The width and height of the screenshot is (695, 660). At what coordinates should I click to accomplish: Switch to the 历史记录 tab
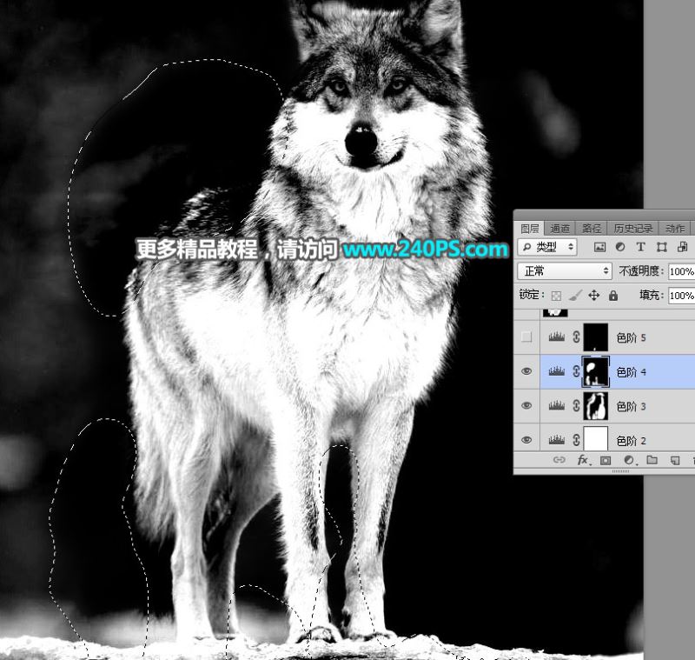632,229
